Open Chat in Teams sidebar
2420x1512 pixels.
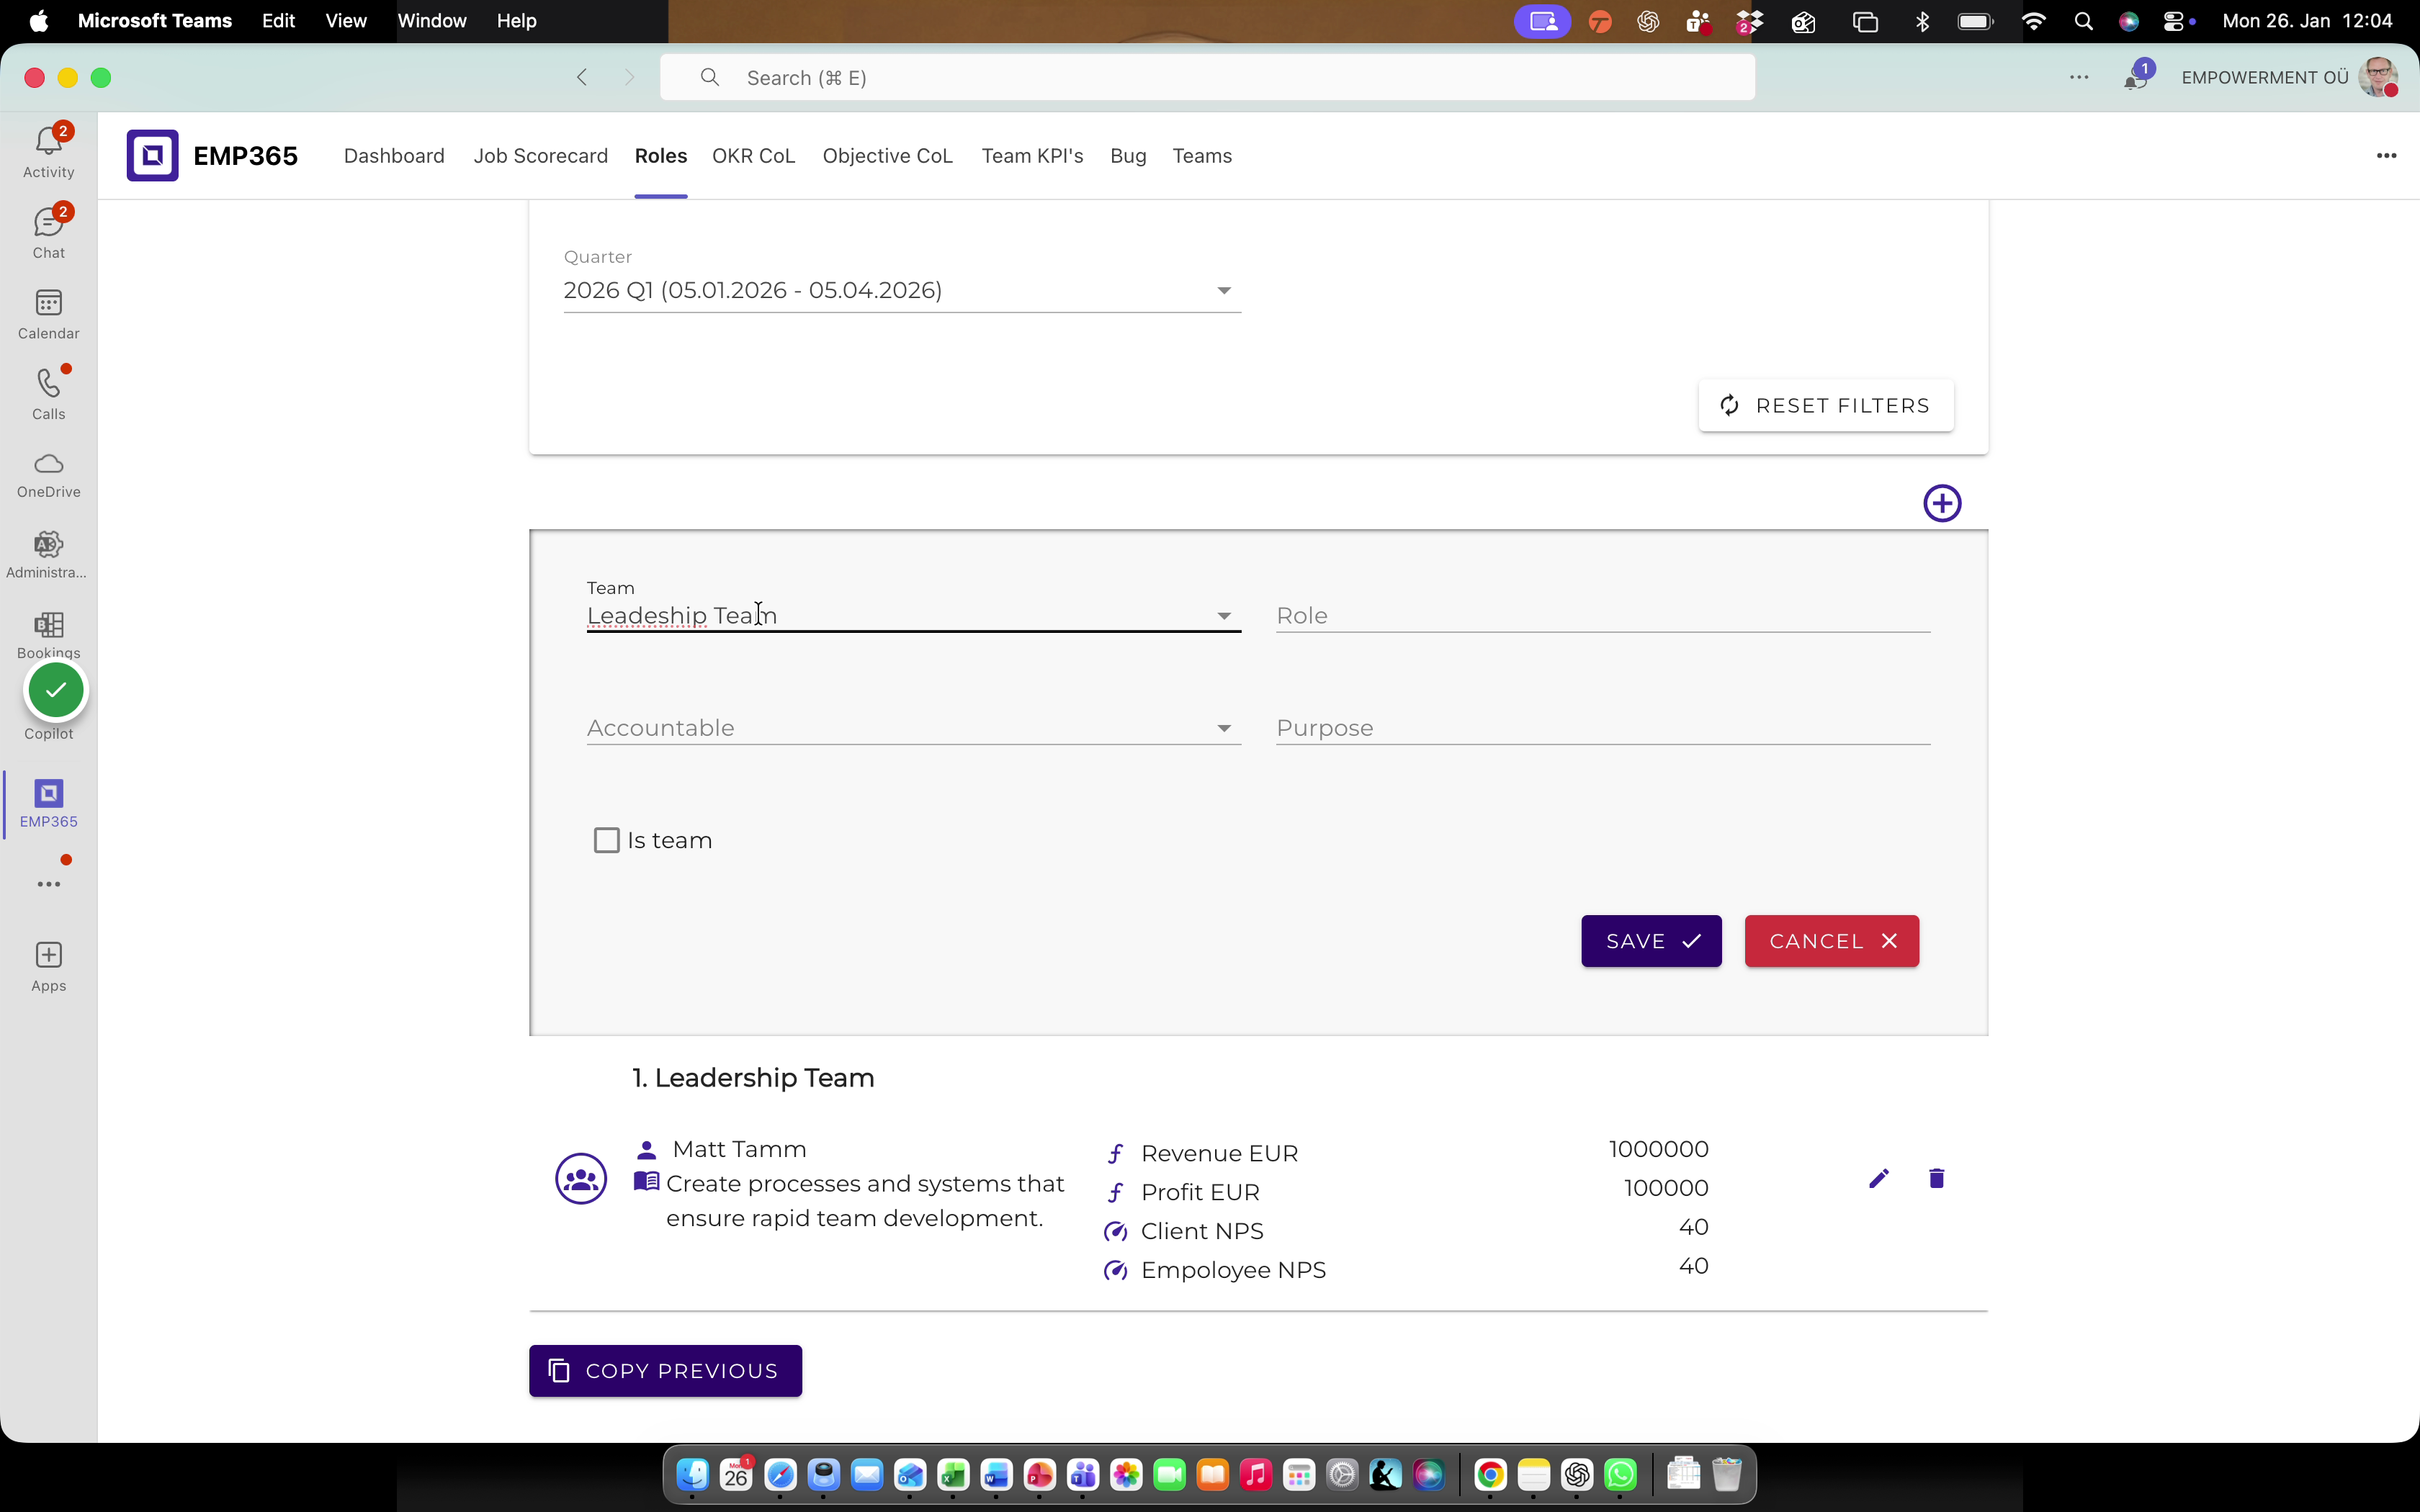click(48, 232)
